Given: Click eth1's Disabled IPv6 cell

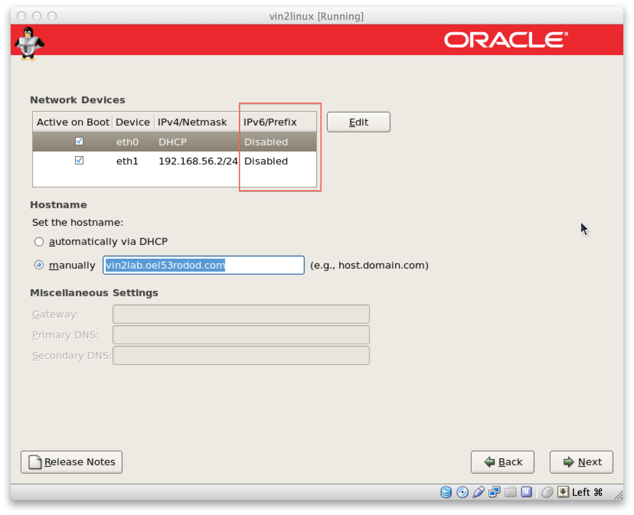Looking at the screenshot, I should [x=266, y=161].
